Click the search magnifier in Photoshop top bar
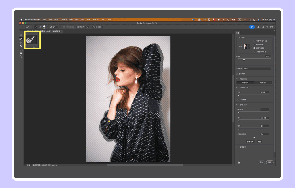 263,27
